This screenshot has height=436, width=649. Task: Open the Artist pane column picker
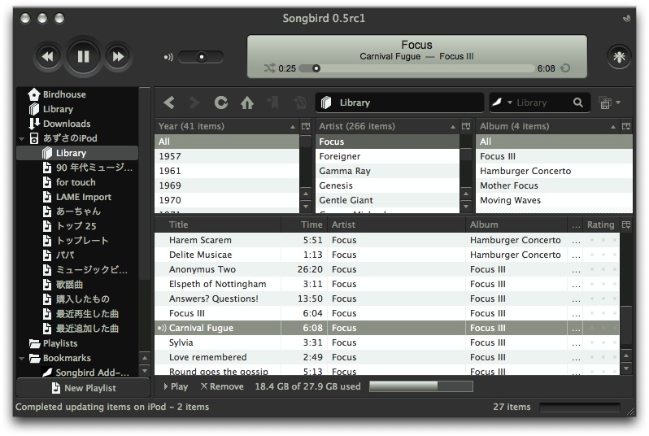click(466, 126)
